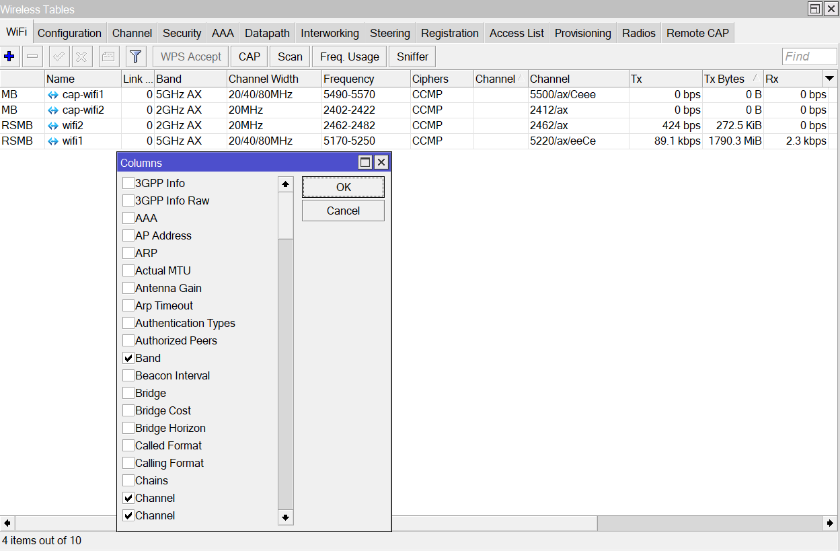Click the CAP button

pyautogui.click(x=250, y=57)
